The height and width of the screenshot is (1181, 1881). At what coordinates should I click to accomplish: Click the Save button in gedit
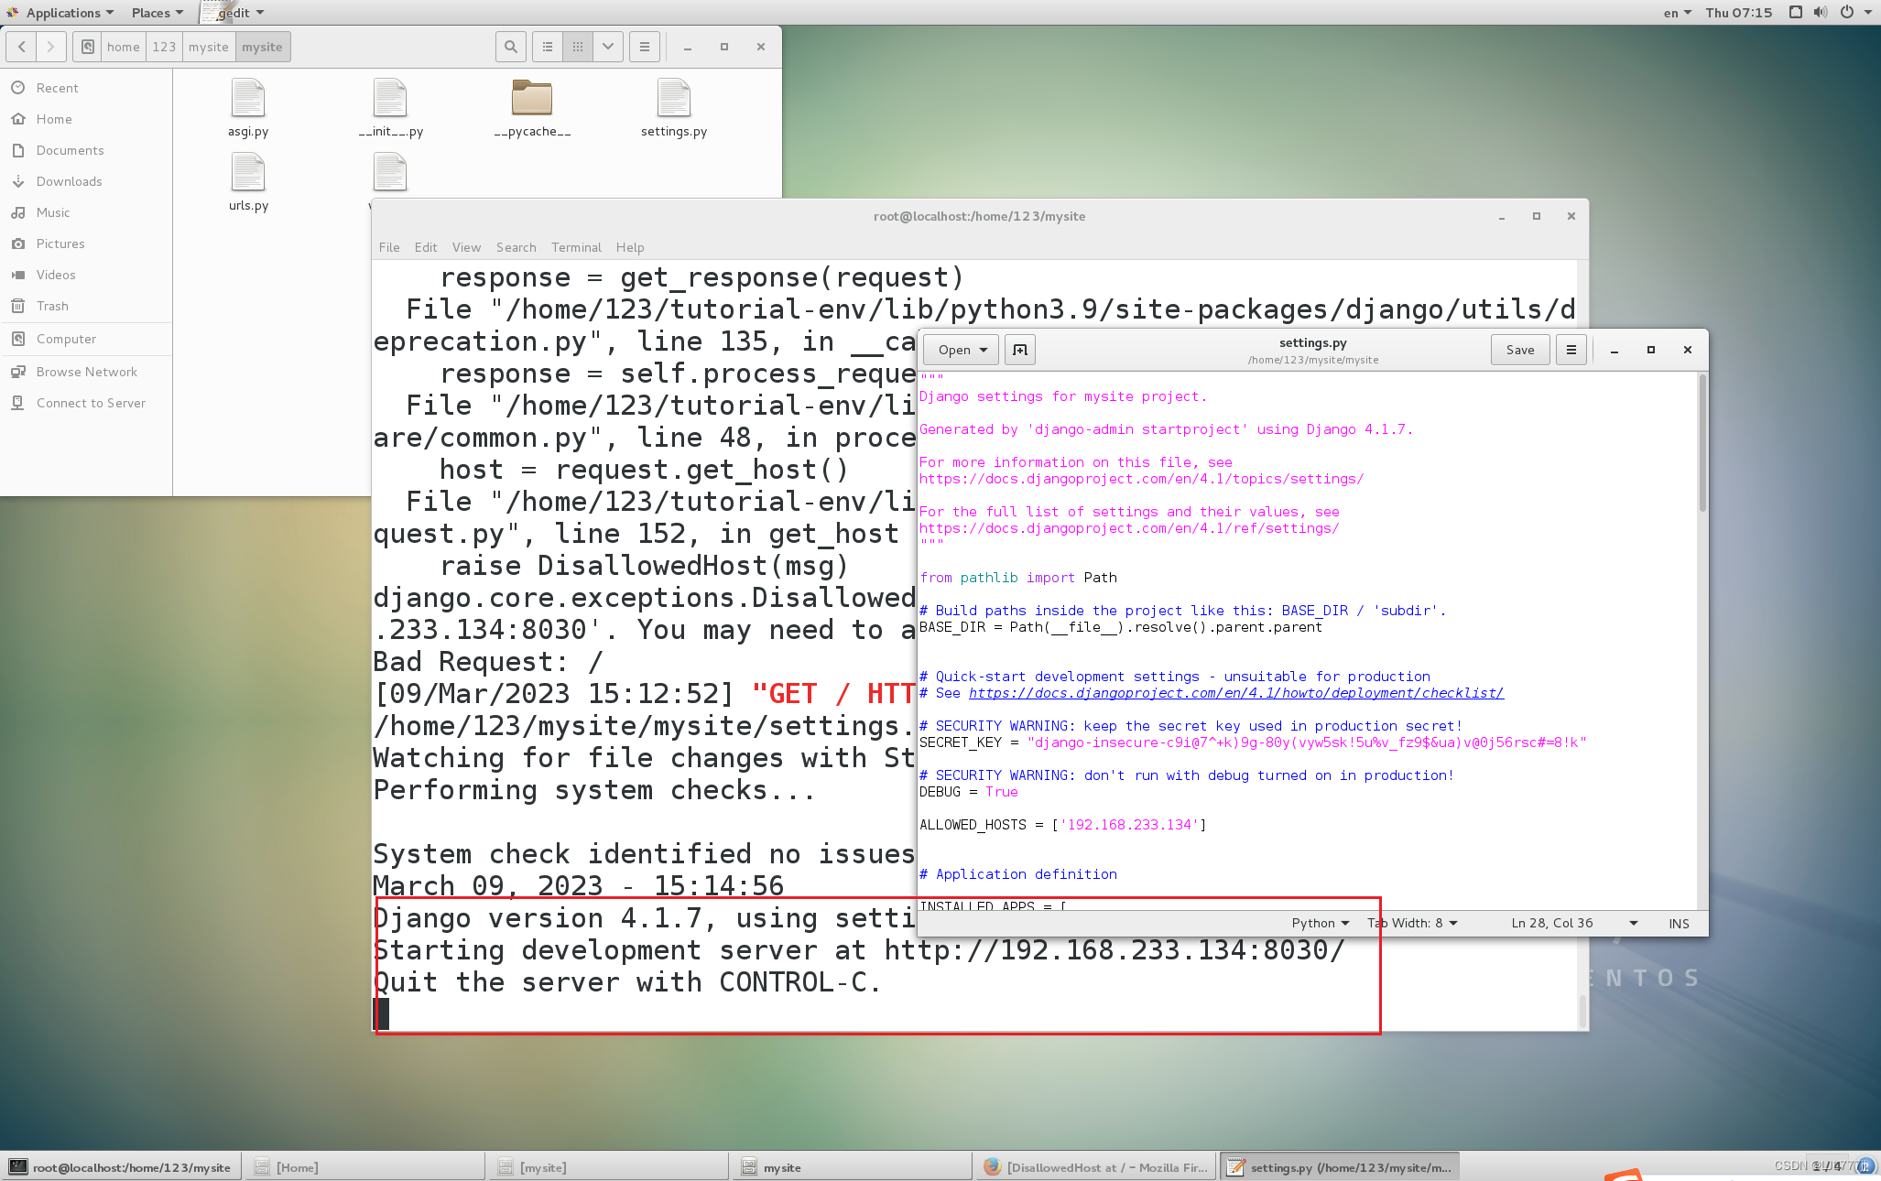(1519, 350)
